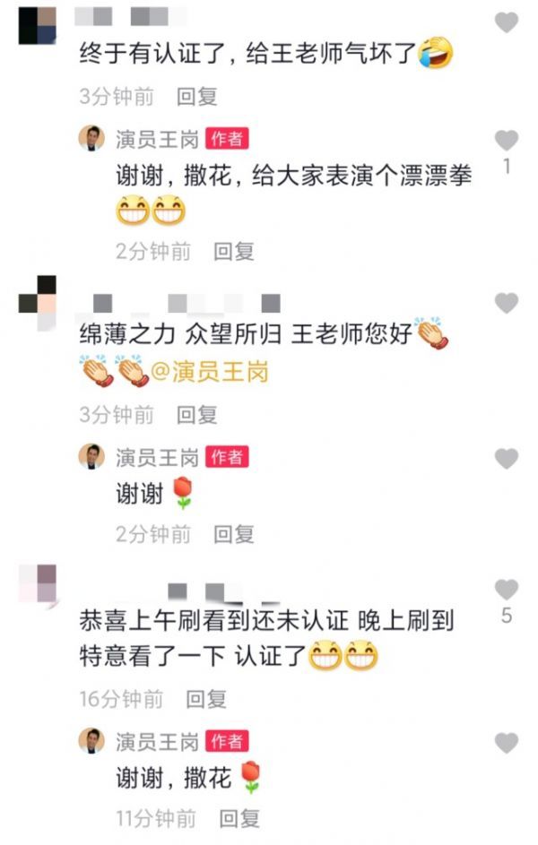Open 演员王岗 avatar in the 漂漂拳 reply
Screen dimensions: 538x845
pyautogui.click(x=91, y=139)
